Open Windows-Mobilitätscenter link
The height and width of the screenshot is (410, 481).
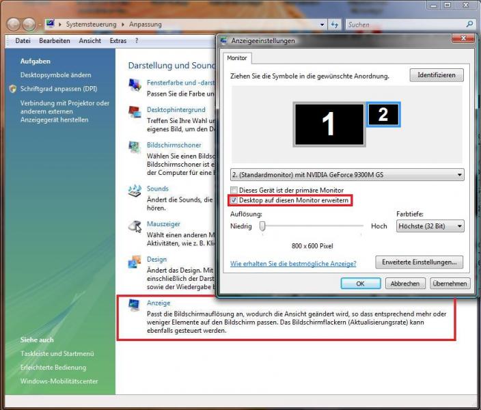[x=59, y=381]
